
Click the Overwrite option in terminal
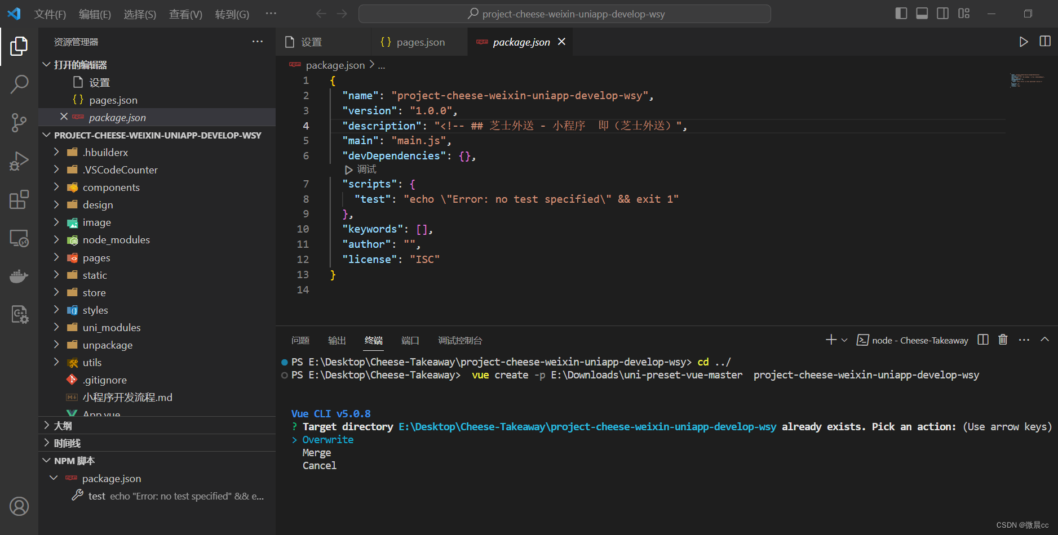(x=327, y=440)
